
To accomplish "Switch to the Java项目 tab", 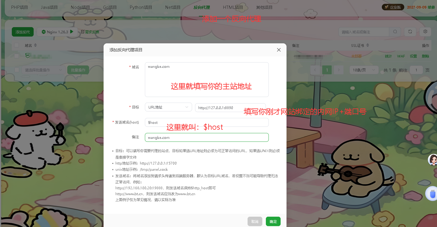I will click(x=49, y=7).
